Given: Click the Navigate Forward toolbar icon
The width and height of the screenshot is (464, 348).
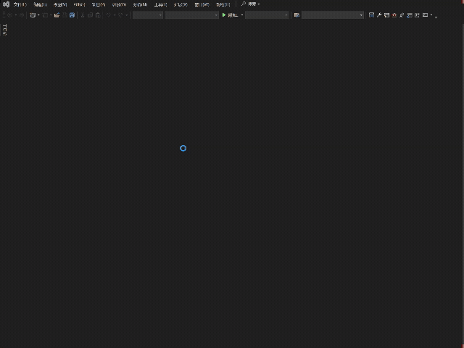Looking at the screenshot, I should (x=22, y=15).
